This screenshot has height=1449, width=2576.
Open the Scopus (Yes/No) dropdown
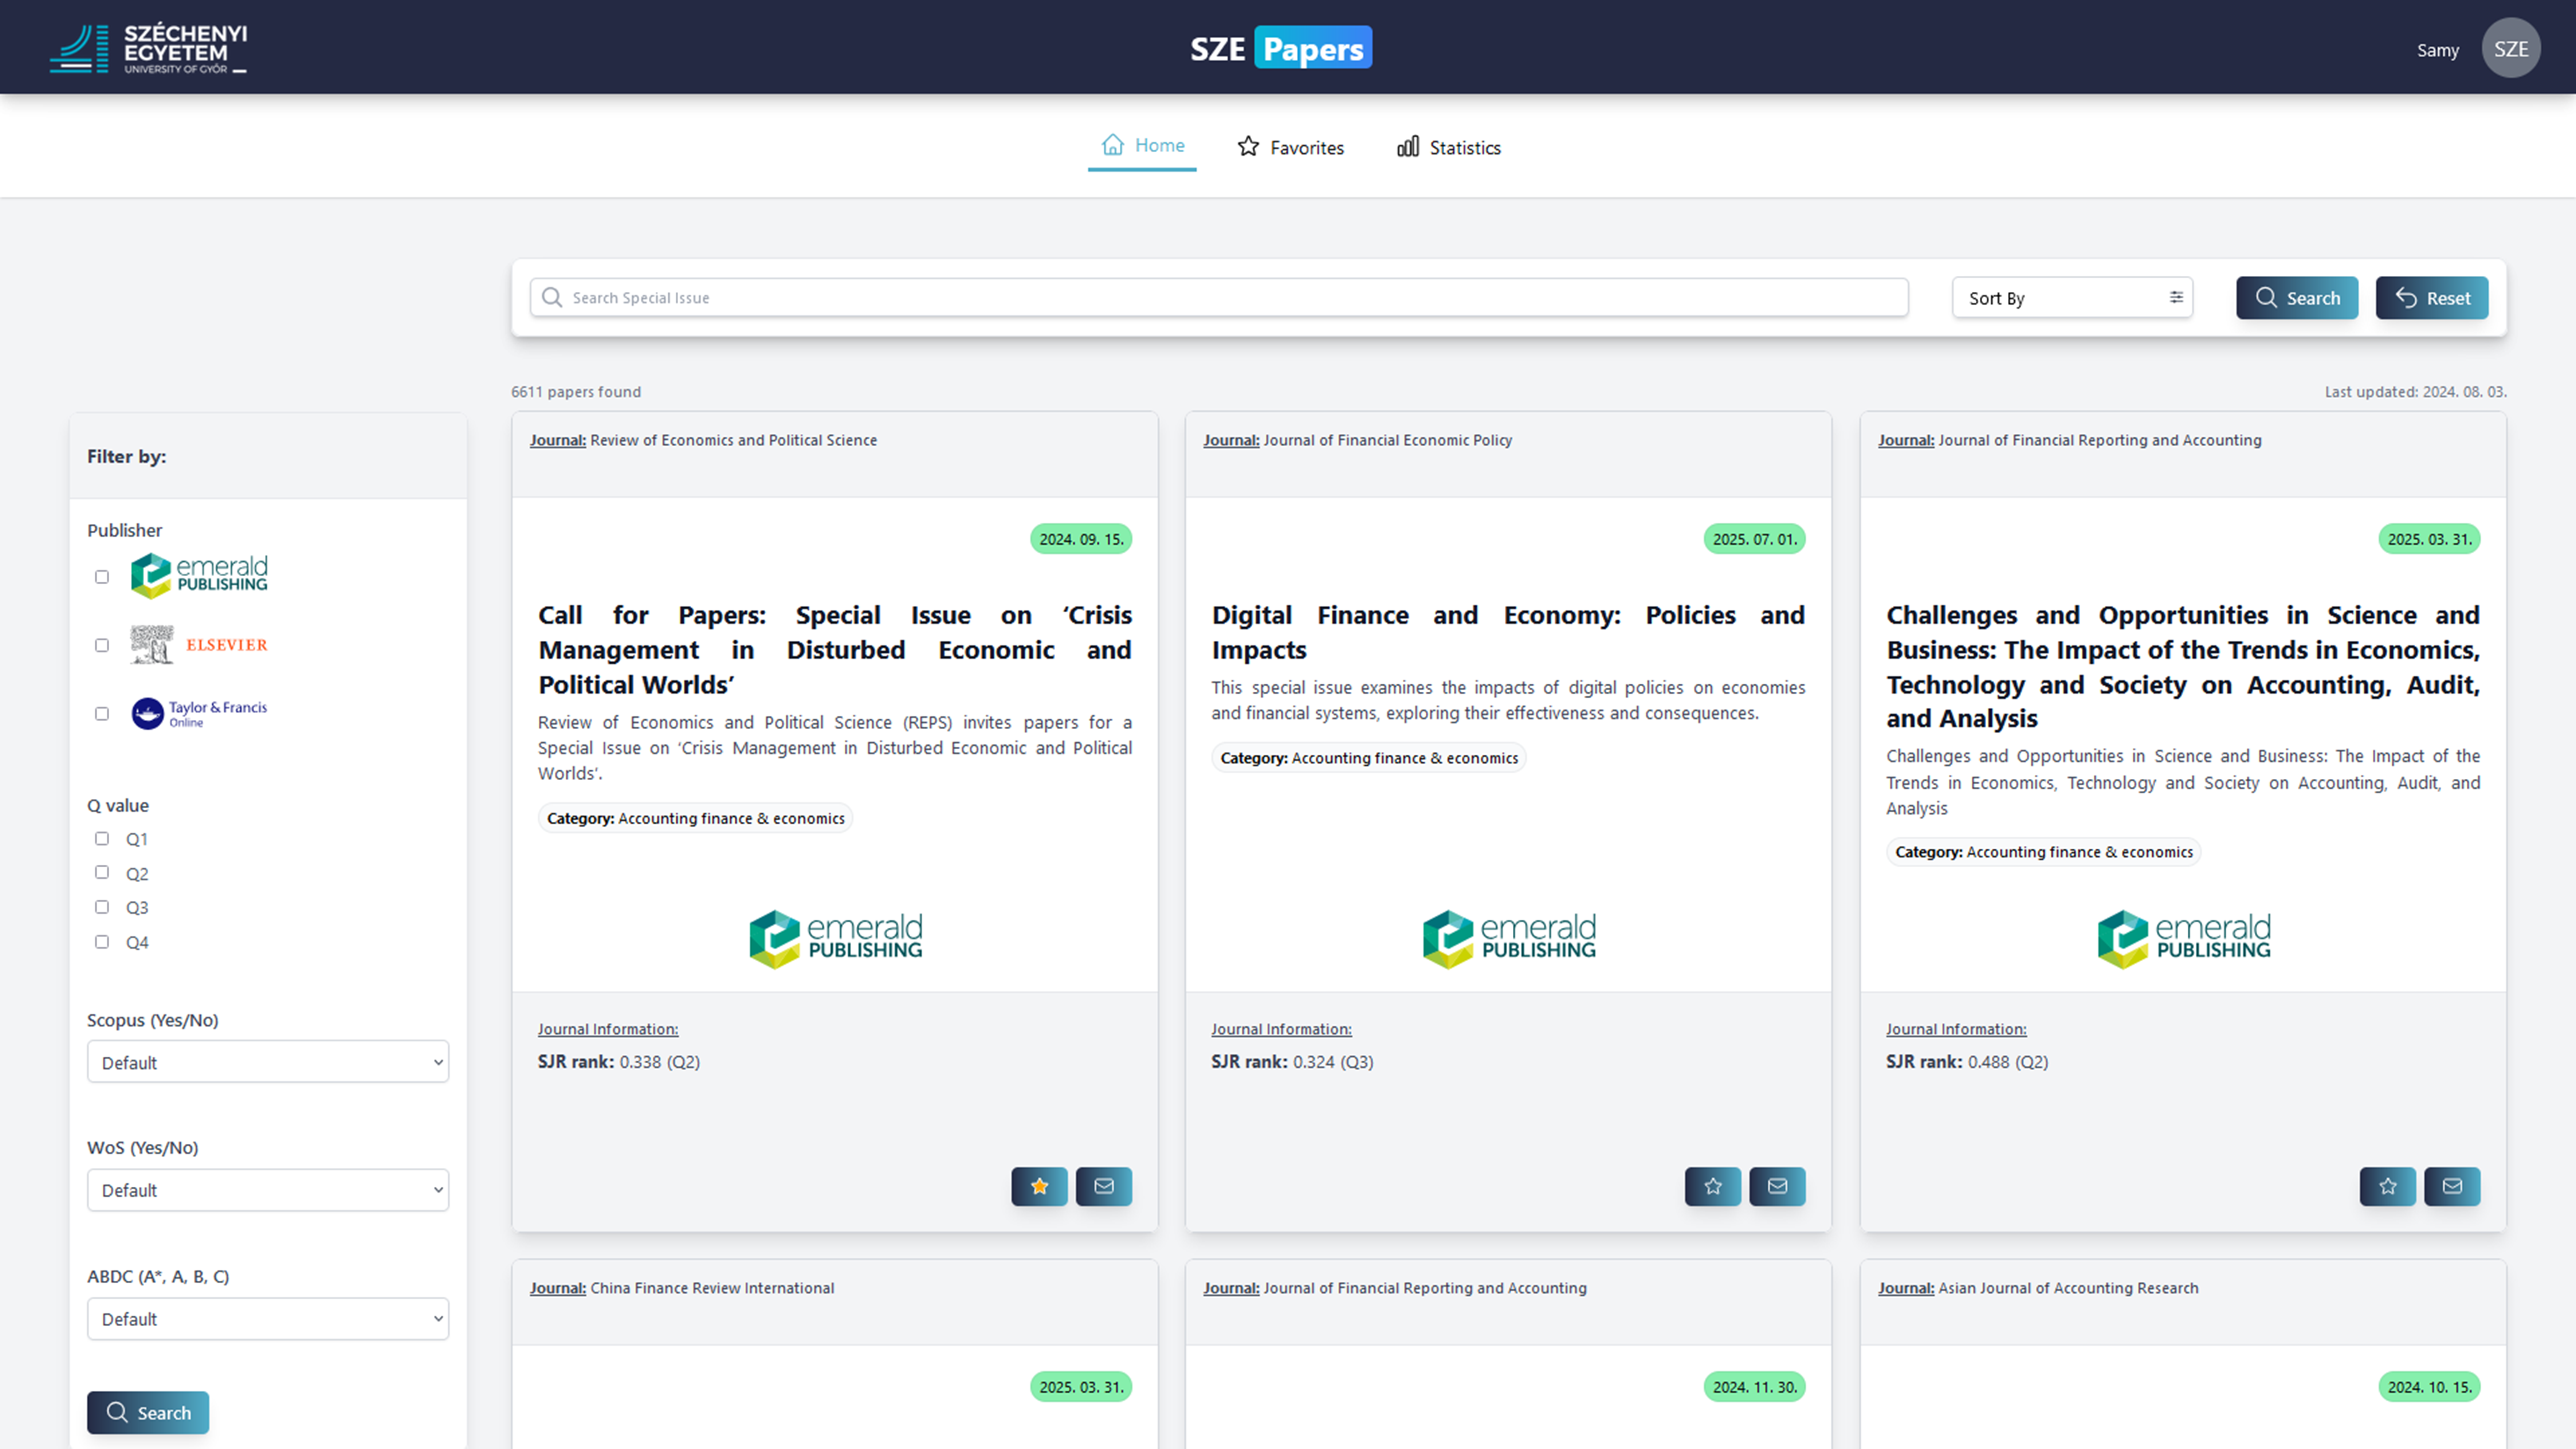coord(268,1062)
